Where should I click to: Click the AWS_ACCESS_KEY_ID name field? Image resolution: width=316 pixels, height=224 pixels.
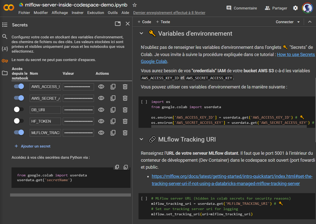(x=45, y=87)
